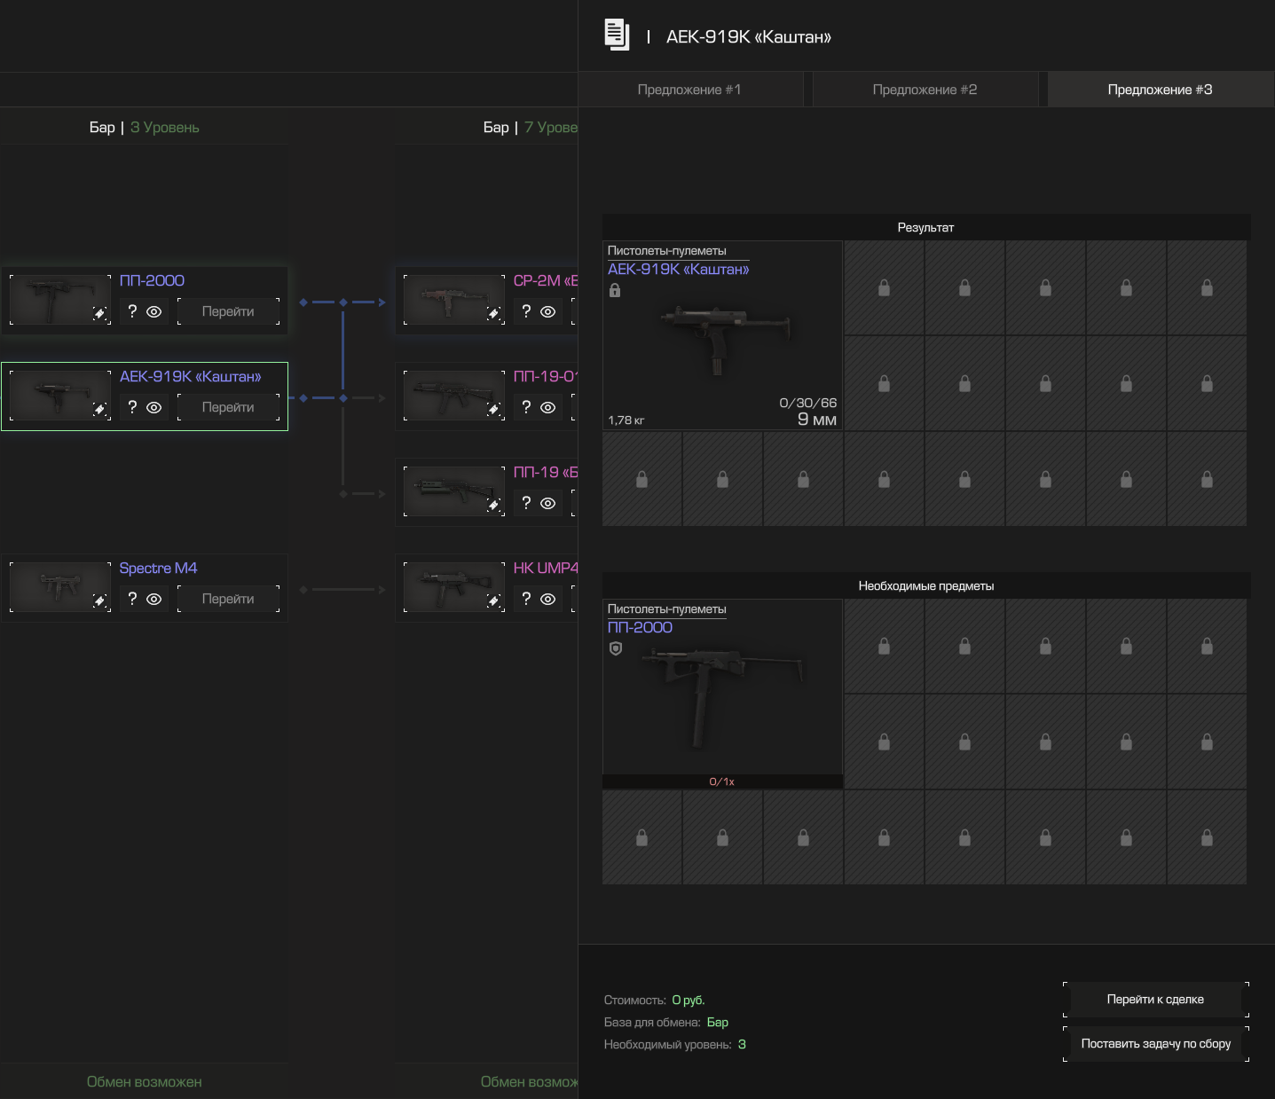Switch to the Предложение #2 tab
The height and width of the screenshot is (1099, 1275).
click(x=925, y=90)
